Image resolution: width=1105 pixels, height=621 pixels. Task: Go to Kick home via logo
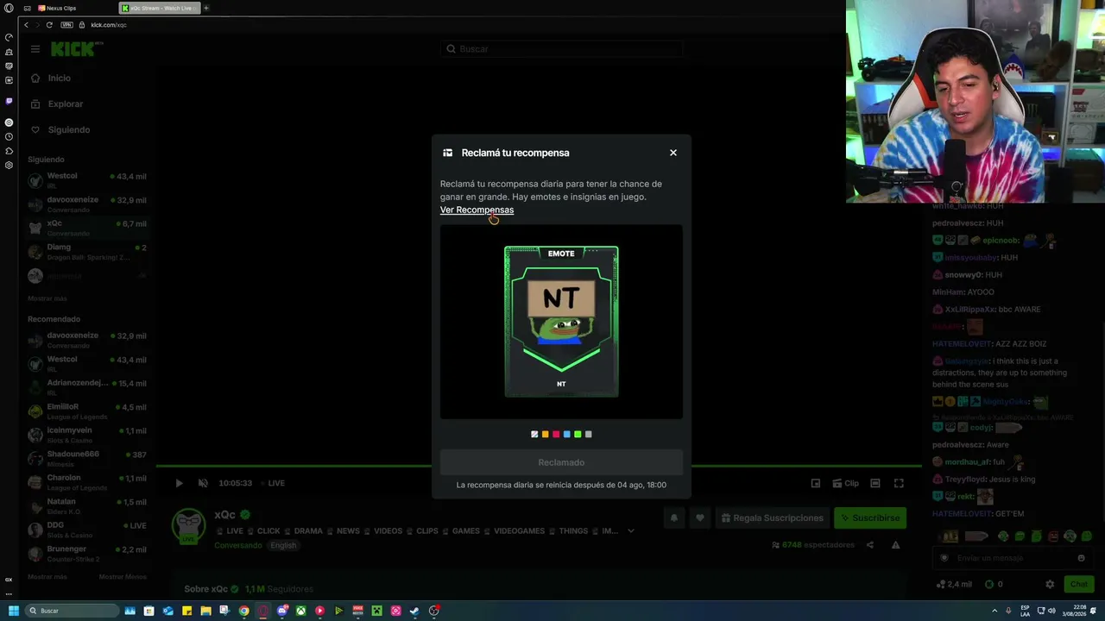pos(77,49)
